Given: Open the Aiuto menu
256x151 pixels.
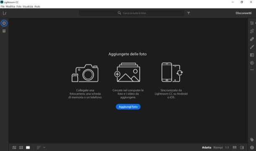Looking at the screenshot, I should [x=37, y=7].
